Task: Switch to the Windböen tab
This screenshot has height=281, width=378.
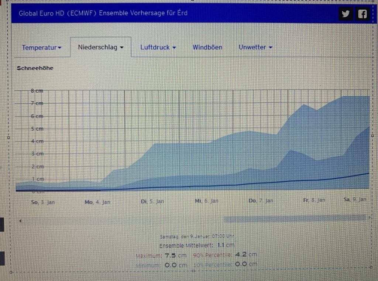Action: (207, 47)
